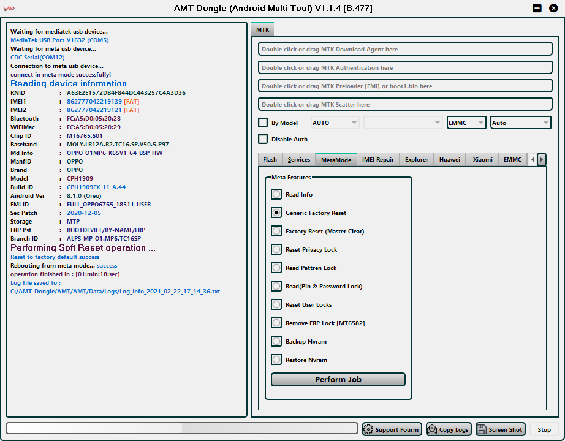Minimize the AMT Dongle window
565x441 pixels.
click(x=537, y=8)
